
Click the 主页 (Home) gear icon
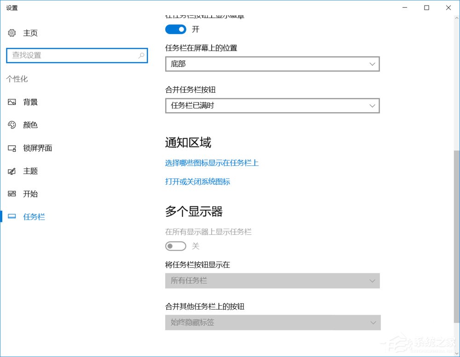click(11, 33)
